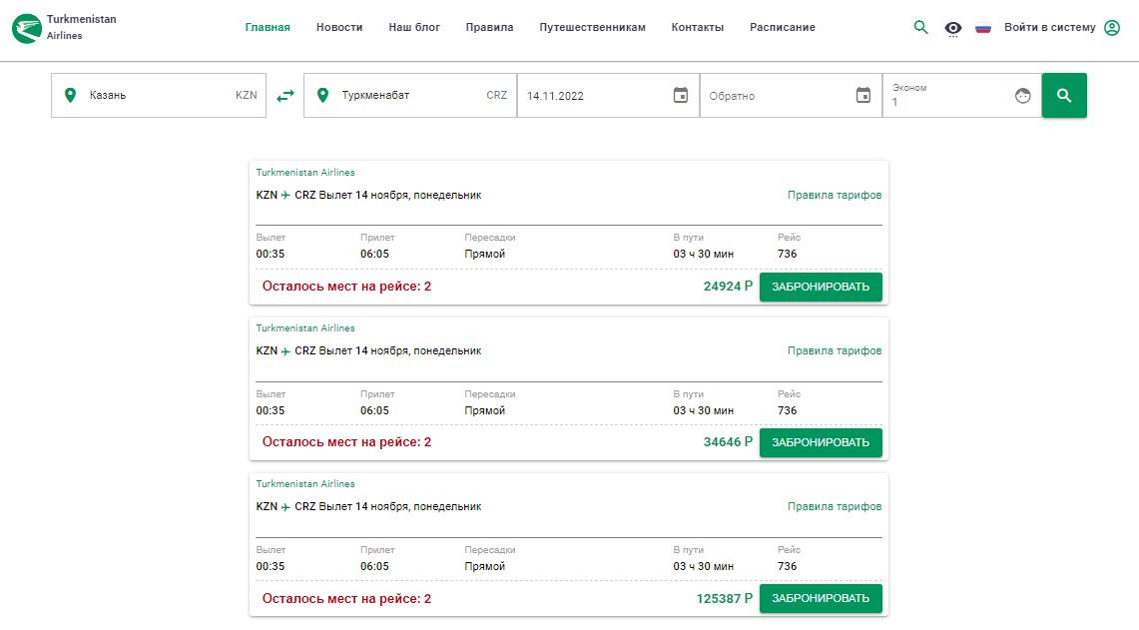The height and width of the screenshot is (630, 1139).
Task: Click the Обратно return date field
Action: (774, 96)
